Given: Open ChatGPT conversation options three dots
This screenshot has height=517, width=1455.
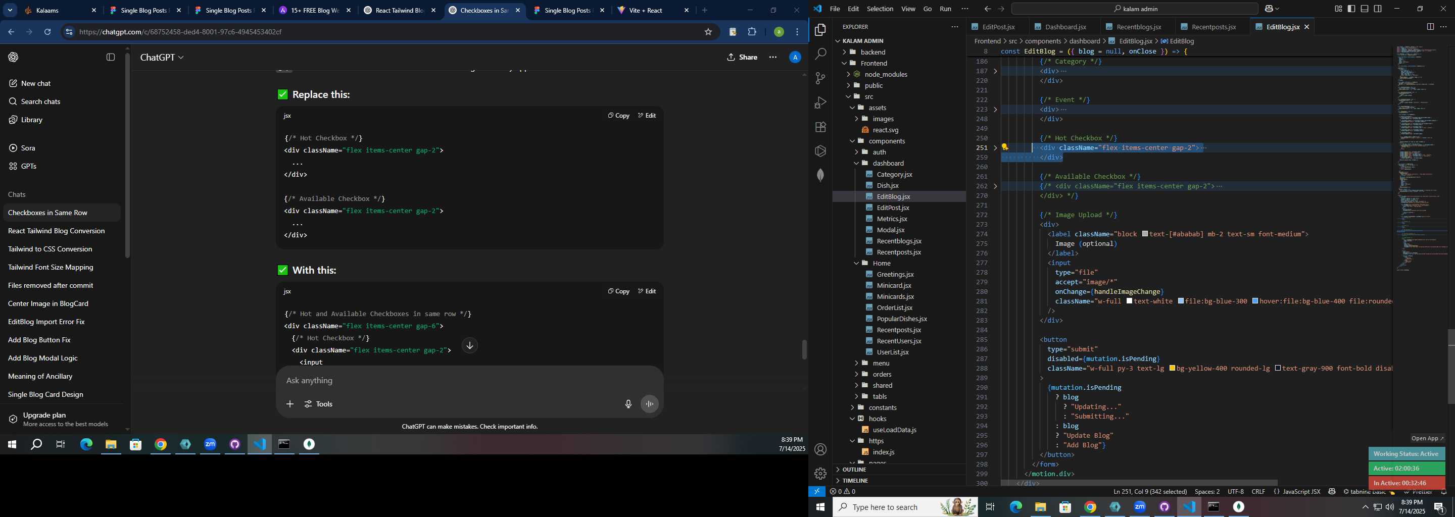Looking at the screenshot, I should [x=772, y=57].
